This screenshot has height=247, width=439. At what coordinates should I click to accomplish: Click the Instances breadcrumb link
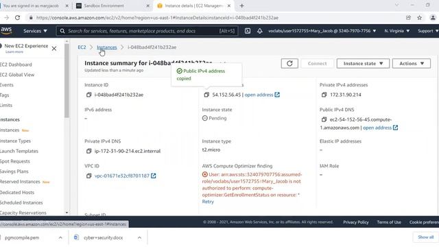[107, 47]
